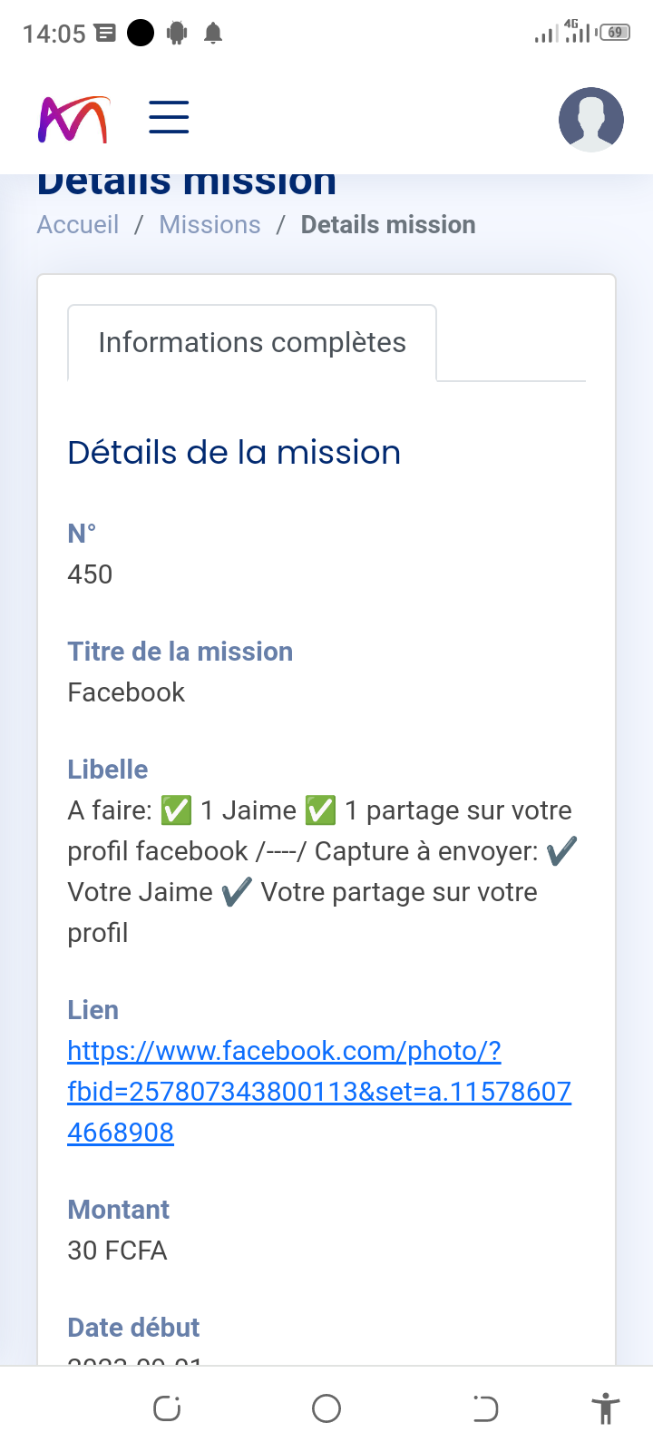Tap the accessibility person icon
This screenshot has width=653, height=1452.
click(605, 1409)
